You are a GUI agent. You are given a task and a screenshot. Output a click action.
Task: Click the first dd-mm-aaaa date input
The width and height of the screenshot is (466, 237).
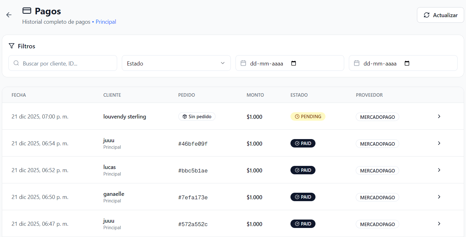tap(266, 63)
